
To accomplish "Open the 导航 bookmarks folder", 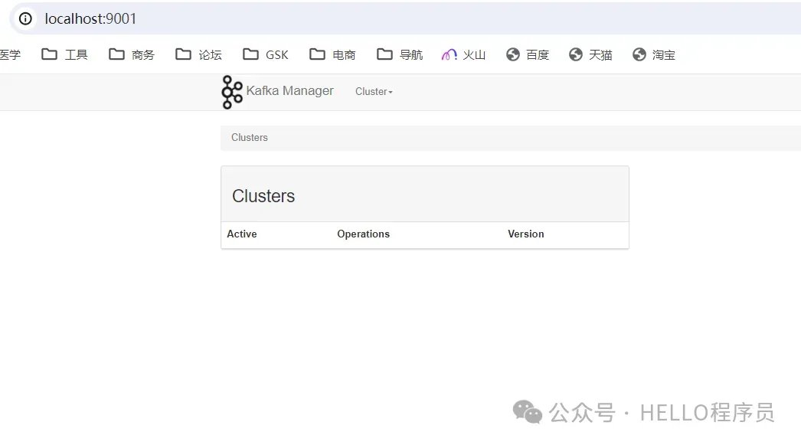I will click(x=400, y=54).
